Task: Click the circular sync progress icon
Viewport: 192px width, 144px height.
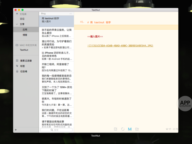Action: click(123, 129)
